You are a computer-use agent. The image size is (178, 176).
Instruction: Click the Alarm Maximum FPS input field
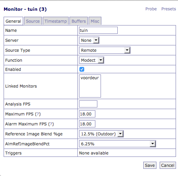(87, 124)
